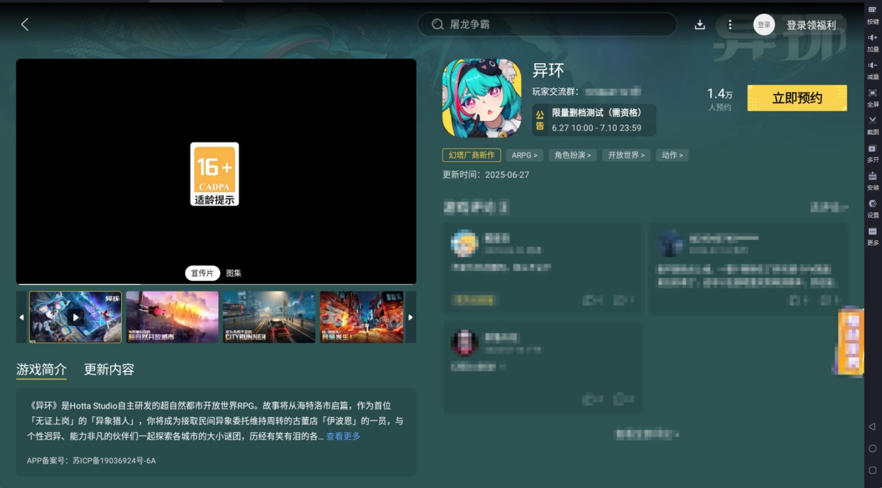Switch to the 更新内容 tab

(107, 369)
